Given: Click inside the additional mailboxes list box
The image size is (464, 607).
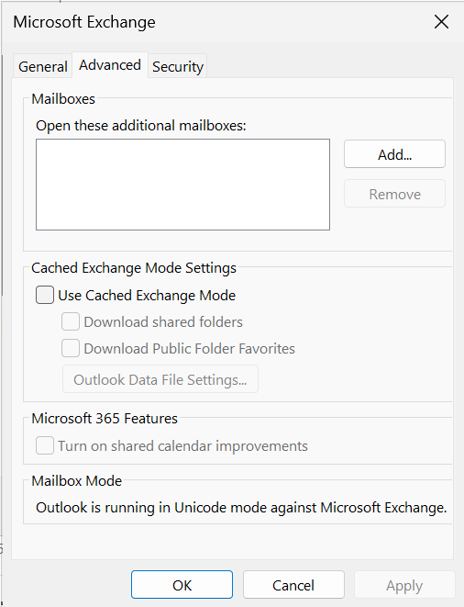Looking at the screenshot, I should [x=182, y=185].
